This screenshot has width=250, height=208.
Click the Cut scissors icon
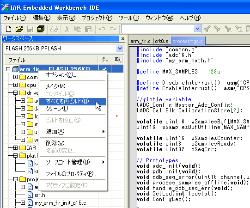pos(67,29)
